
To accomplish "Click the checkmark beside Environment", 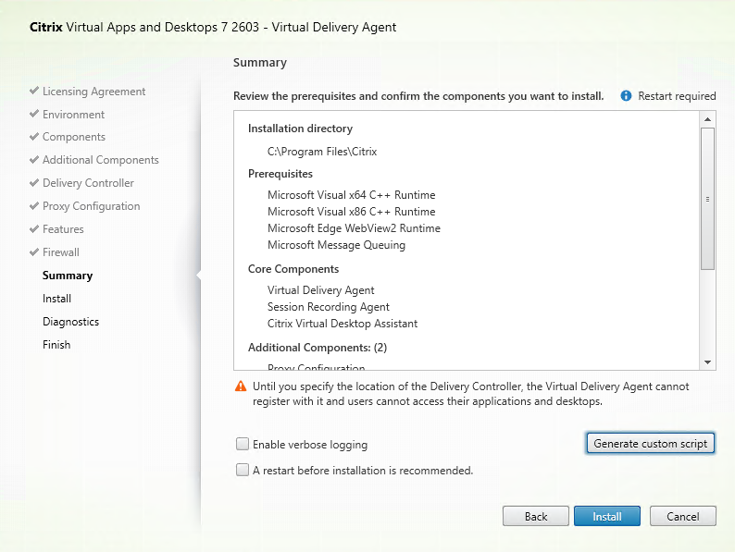I will 33,114.
